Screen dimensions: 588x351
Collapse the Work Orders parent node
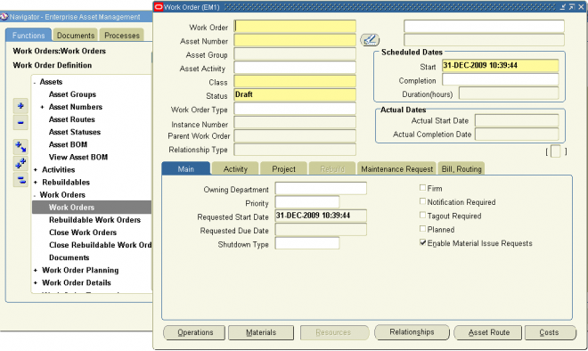pyautogui.click(x=35, y=195)
